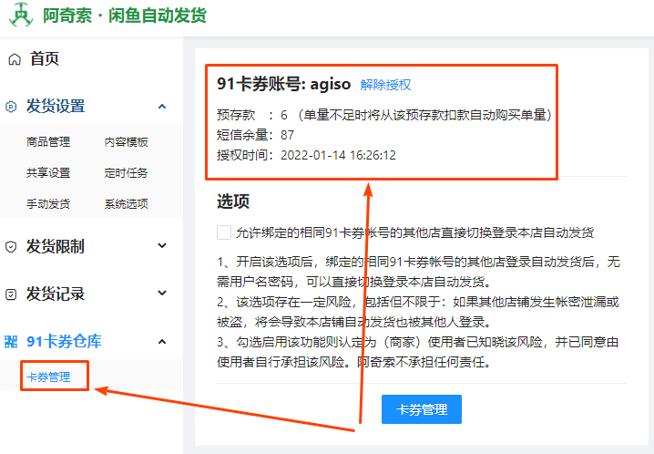This screenshot has width=654, height=454.
Task: Select 卡券管理 in the sidebar
Action: [x=48, y=377]
